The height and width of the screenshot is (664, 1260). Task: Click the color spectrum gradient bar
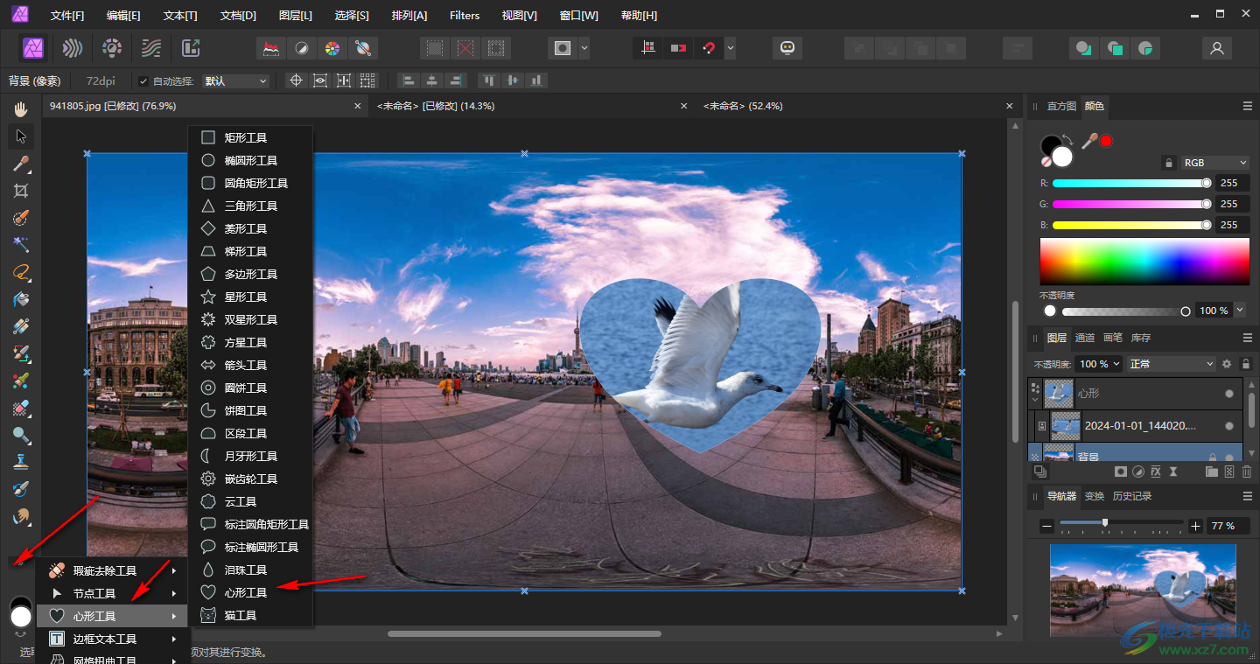click(1144, 262)
